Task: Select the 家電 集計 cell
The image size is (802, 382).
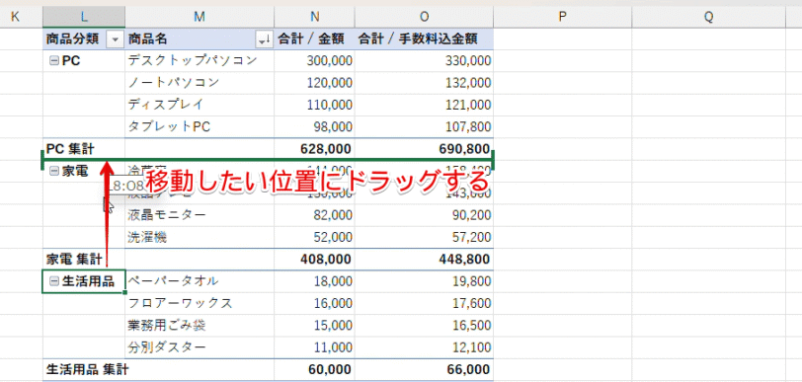Action: [x=84, y=260]
